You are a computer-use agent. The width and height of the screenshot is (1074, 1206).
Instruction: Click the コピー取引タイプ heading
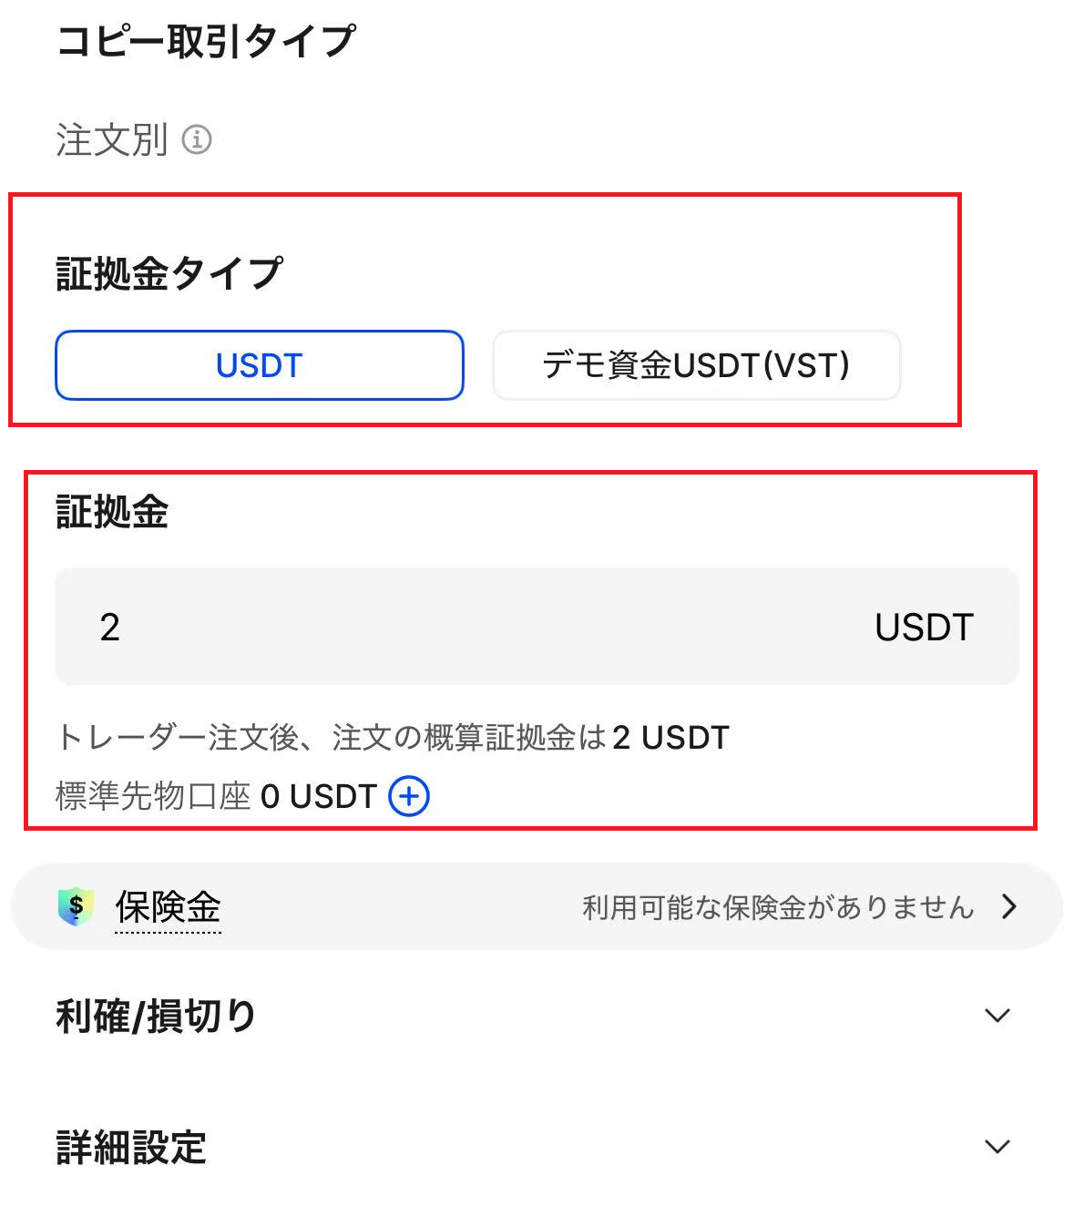[206, 42]
